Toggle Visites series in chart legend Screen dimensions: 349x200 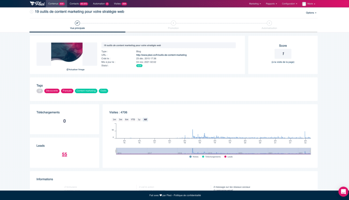194,157
